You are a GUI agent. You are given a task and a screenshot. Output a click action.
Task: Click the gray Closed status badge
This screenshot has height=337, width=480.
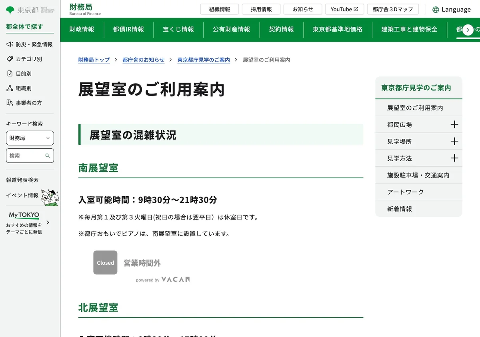click(105, 263)
